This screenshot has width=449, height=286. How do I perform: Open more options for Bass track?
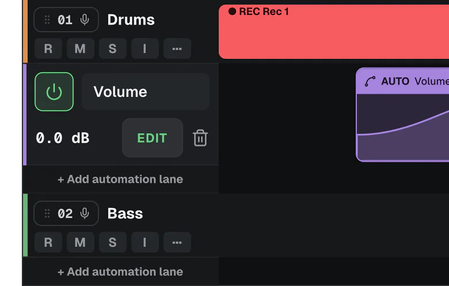(x=177, y=242)
